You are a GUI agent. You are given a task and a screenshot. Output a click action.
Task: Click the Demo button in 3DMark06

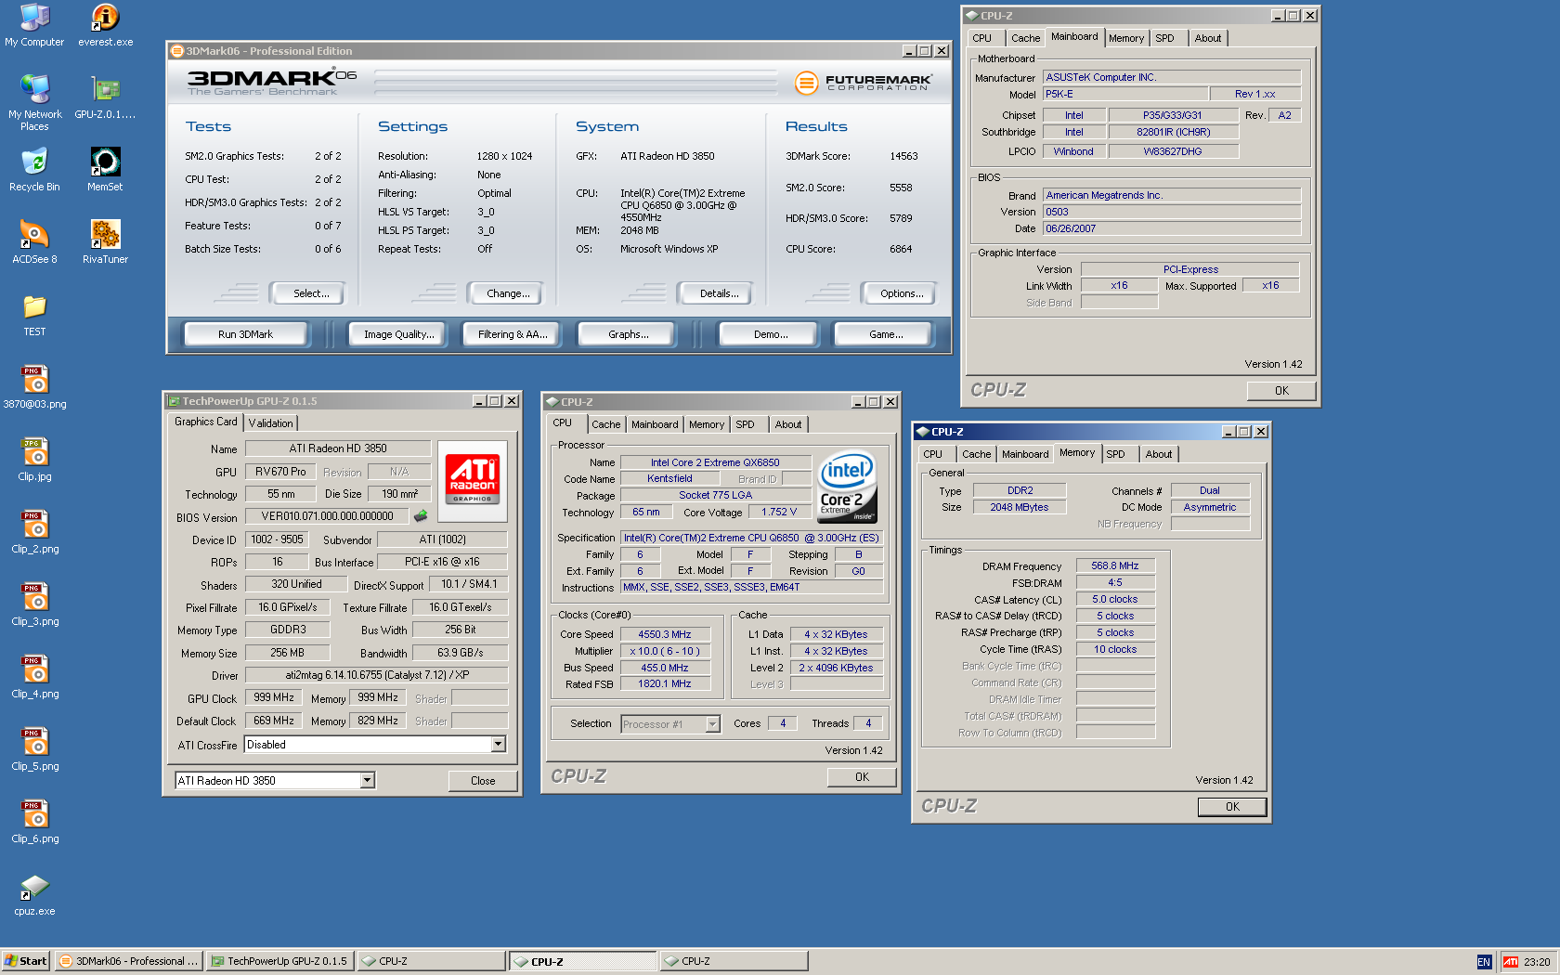pos(771,334)
